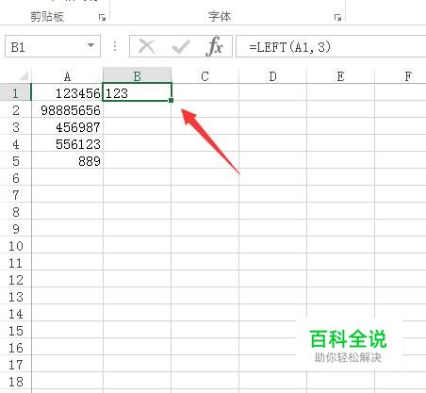This screenshot has height=393, width=426.
Task: Select row 13 header
Action: point(16,296)
